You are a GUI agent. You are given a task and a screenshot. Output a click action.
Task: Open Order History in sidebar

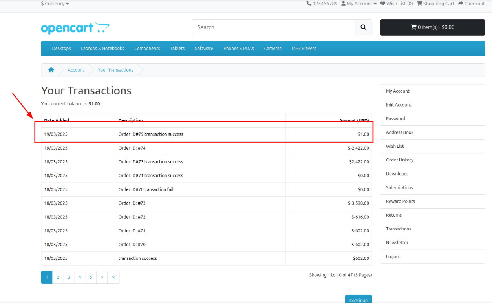coord(399,160)
